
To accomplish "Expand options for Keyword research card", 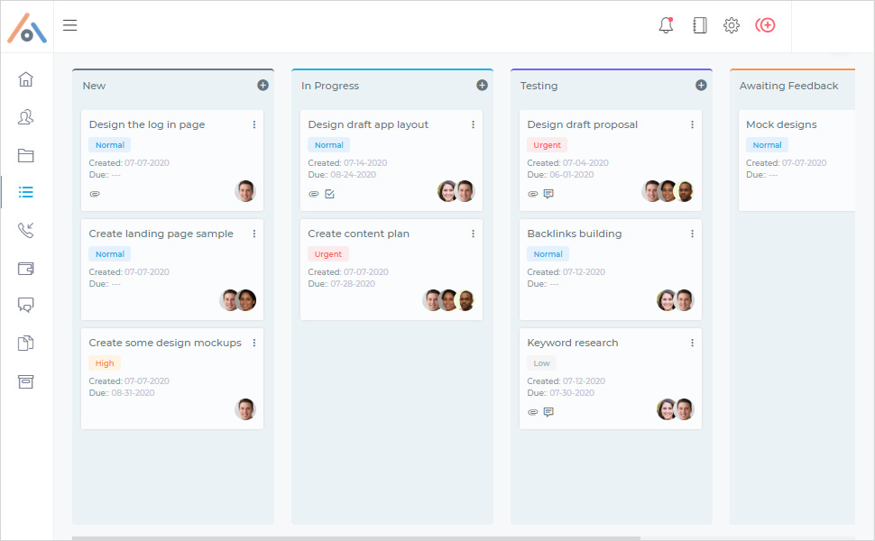I will [693, 343].
